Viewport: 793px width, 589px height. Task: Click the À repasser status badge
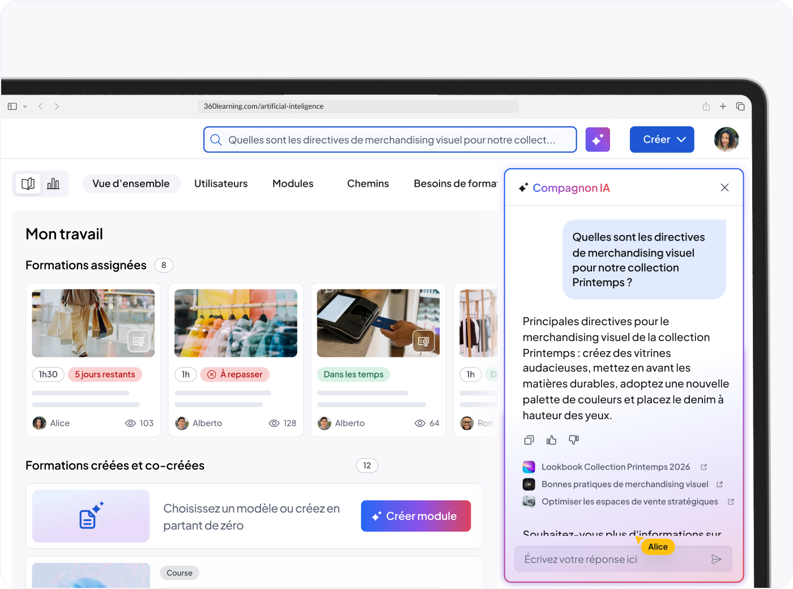(235, 374)
